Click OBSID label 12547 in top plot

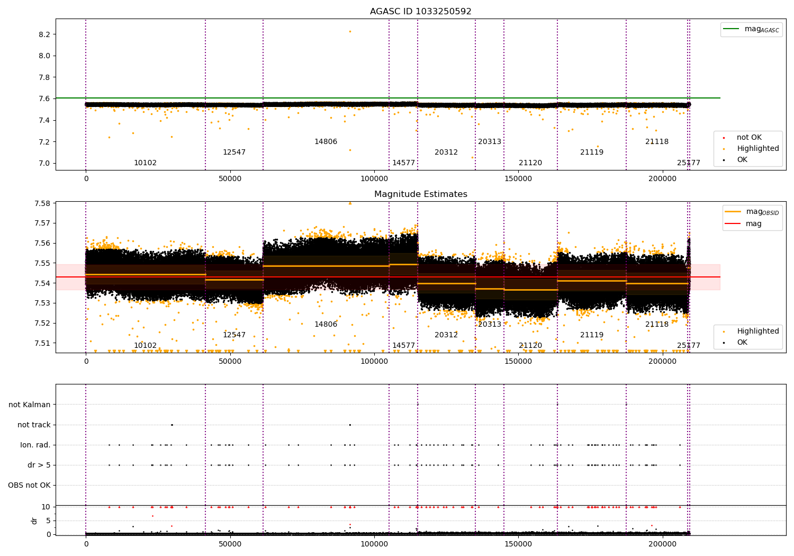[234, 153]
